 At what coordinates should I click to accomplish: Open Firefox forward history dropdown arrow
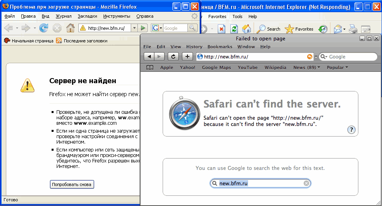[35, 28]
